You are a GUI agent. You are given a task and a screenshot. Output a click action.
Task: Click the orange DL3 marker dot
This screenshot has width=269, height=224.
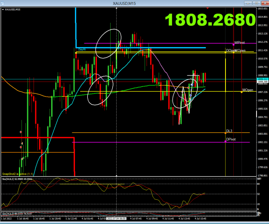(226, 133)
